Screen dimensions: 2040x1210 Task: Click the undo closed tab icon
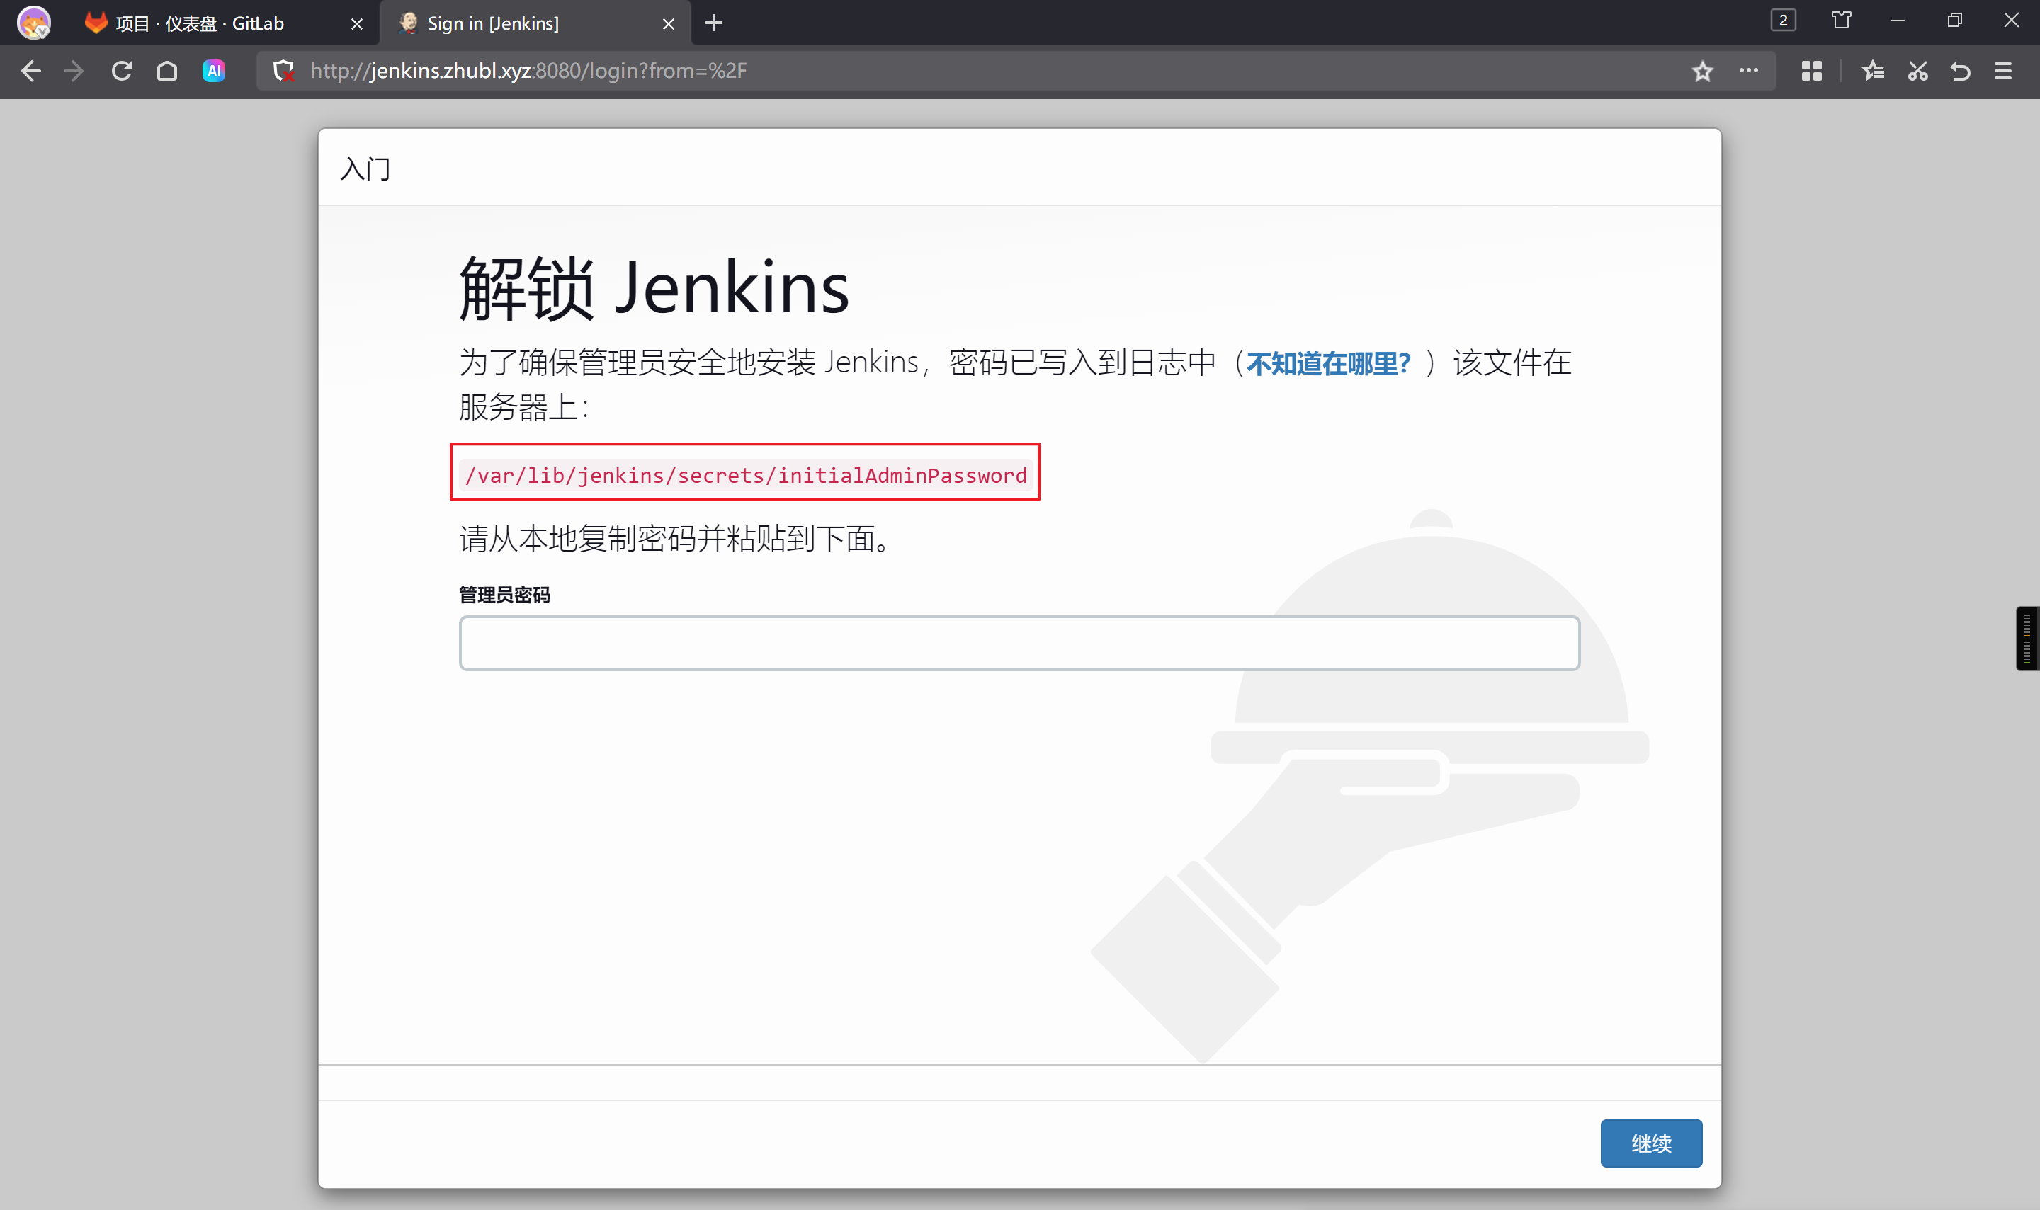(1960, 71)
